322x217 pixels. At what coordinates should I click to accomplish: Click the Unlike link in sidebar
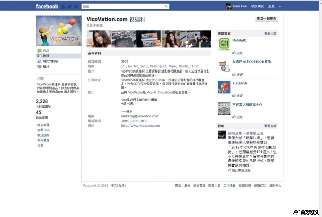tap(43, 135)
